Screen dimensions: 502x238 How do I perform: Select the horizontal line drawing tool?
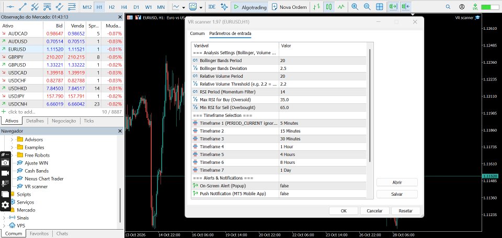[x=10, y=7]
